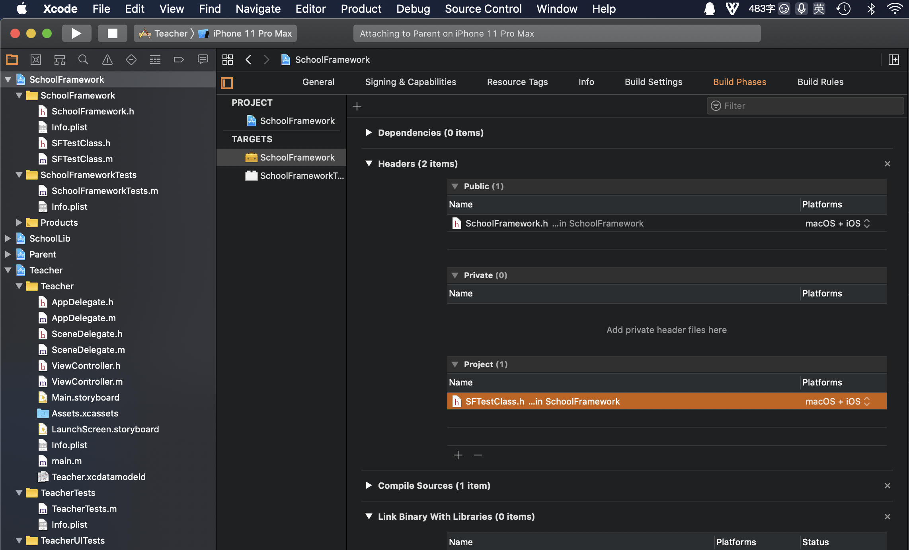909x550 pixels.
Task: Collapse the Project headers group
Action: pos(455,364)
